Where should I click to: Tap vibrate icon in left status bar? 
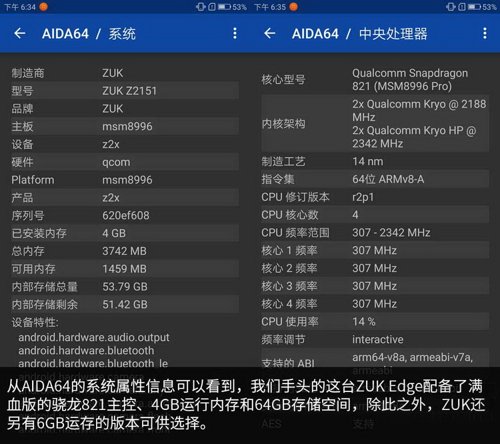(201, 7)
